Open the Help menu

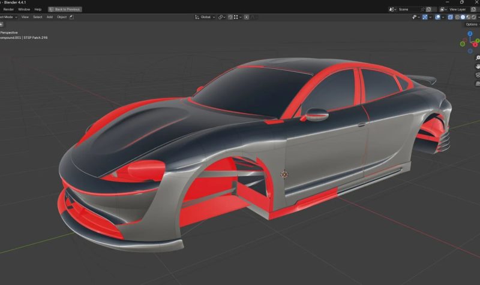(x=38, y=10)
